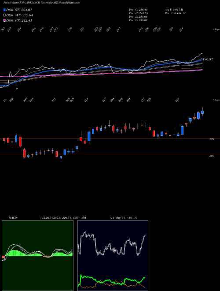Viewport: 220px width, 291px height.
Task: Click the 'Pre L: 234.66' low value
Action: pos(138,17)
